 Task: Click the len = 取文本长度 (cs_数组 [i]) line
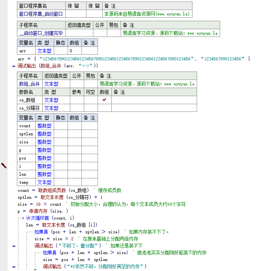(x=61, y=225)
